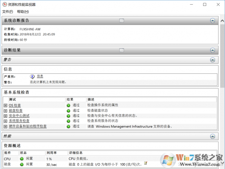Screen dimensions: 225x169
Task: Click the green status icon in CPU row
Action: [22, 159]
